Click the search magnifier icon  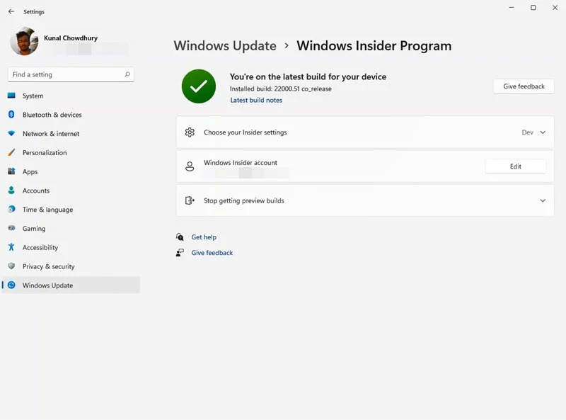pos(127,74)
